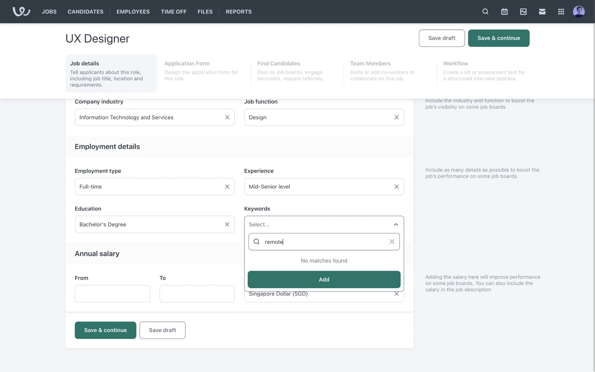Open the search icon in top bar
Image resolution: width=595 pixels, height=372 pixels.
[485, 11]
